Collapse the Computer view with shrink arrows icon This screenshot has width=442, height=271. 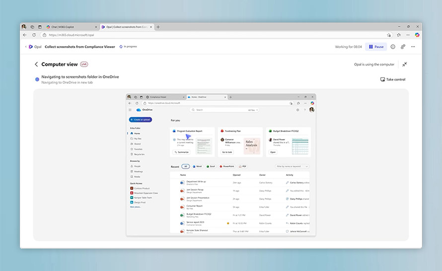tap(405, 65)
